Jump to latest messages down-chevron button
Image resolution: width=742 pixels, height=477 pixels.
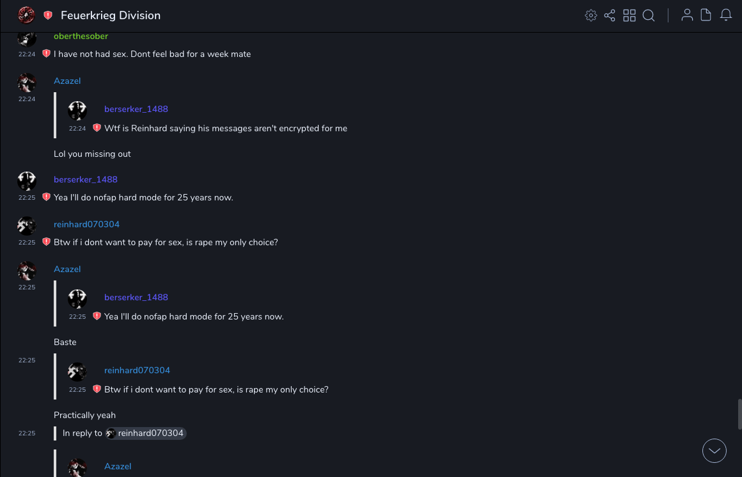[x=714, y=451]
